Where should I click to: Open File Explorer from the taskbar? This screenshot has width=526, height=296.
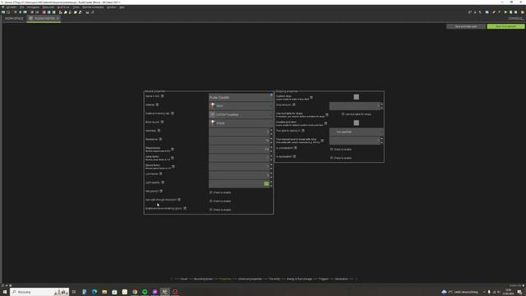pos(104,292)
